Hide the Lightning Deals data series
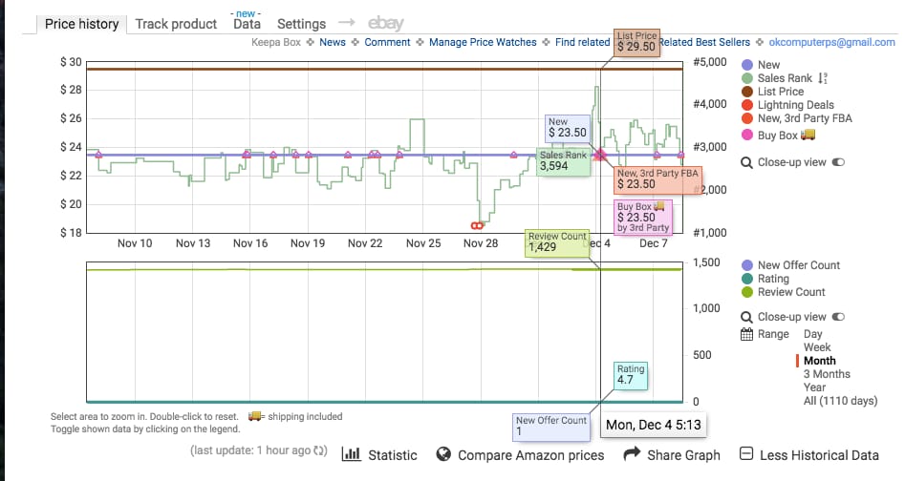 [x=795, y=105]
